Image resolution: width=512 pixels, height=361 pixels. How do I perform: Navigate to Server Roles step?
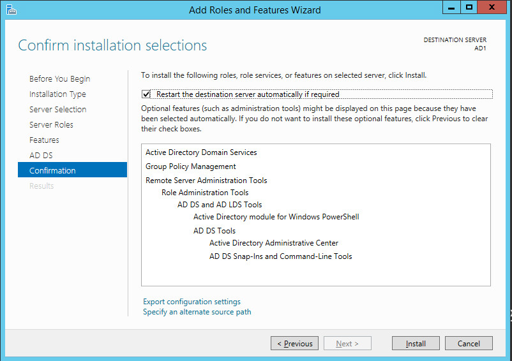coord(51,124)
